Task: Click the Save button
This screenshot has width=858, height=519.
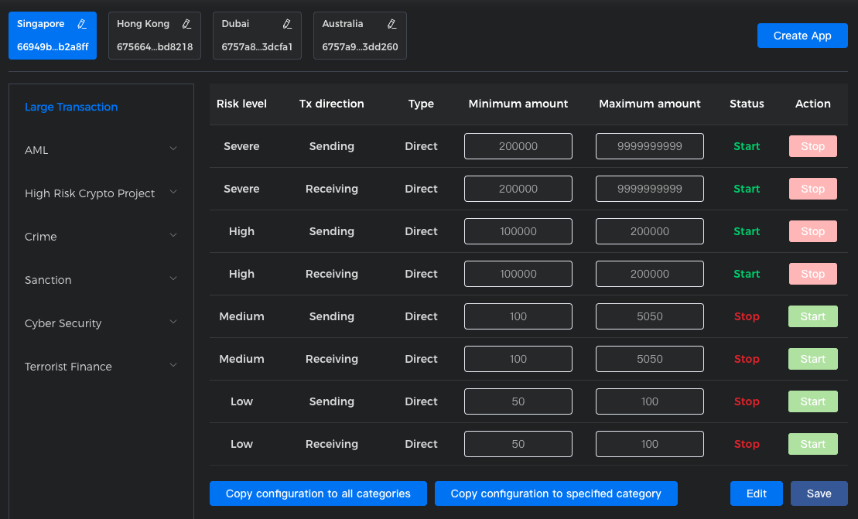Action: [819, 493]
